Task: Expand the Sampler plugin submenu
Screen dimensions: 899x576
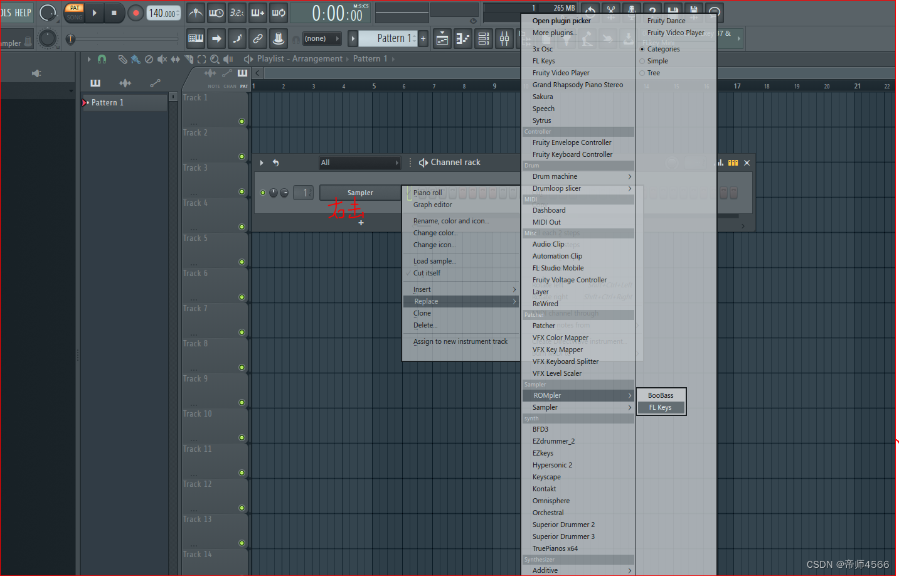Action: tap(578, 407)
